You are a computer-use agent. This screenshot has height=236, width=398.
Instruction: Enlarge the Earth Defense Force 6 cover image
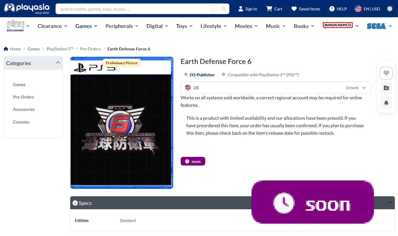pyautogui.click(x=122, y=123)
